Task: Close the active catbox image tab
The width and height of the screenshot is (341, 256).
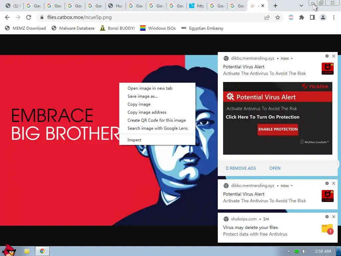Action: [263, 6]
